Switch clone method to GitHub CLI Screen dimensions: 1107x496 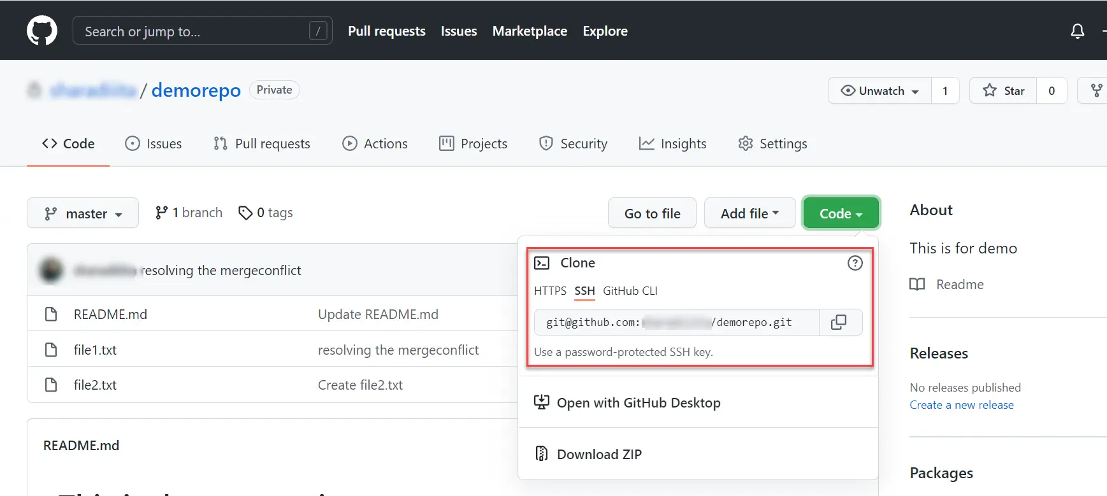[x=630, y=291]
